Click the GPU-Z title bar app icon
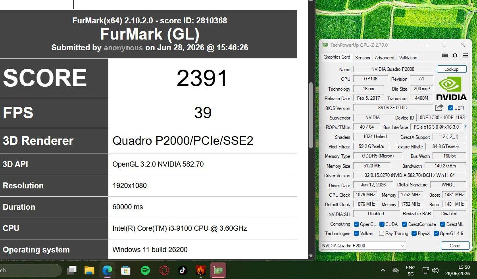This screenshot has height=279, width=477. (x=325, y=45)
